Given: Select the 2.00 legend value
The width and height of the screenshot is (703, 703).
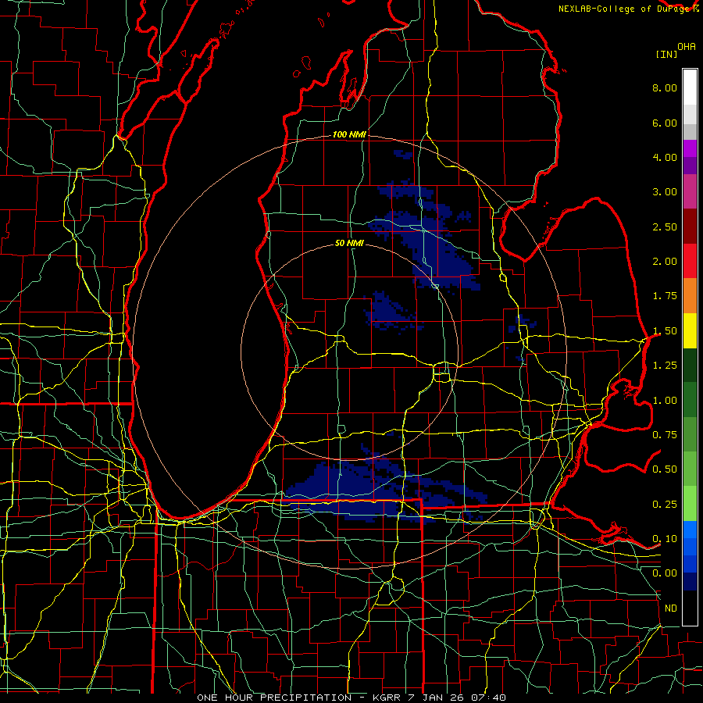Looking at the screenshot, I should coord(665,262).
